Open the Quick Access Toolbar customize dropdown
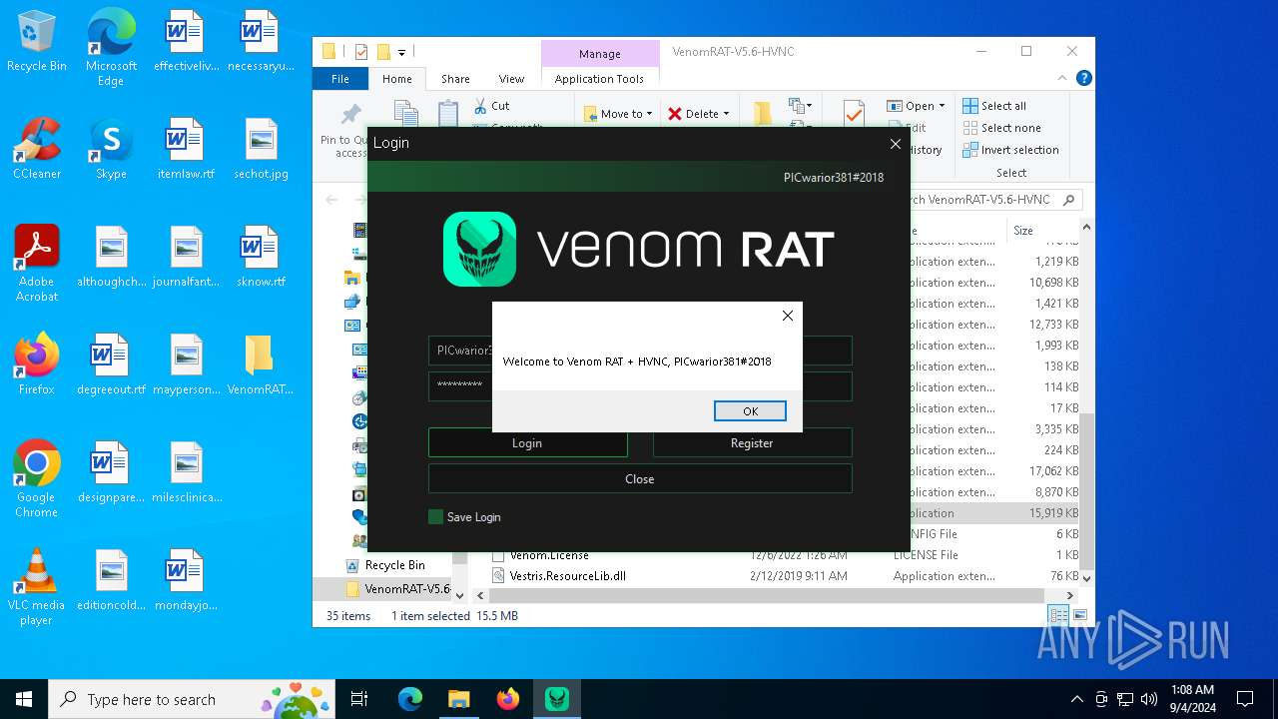The height and width of the screenshot is (719, 1278). (x=401, y=52)
